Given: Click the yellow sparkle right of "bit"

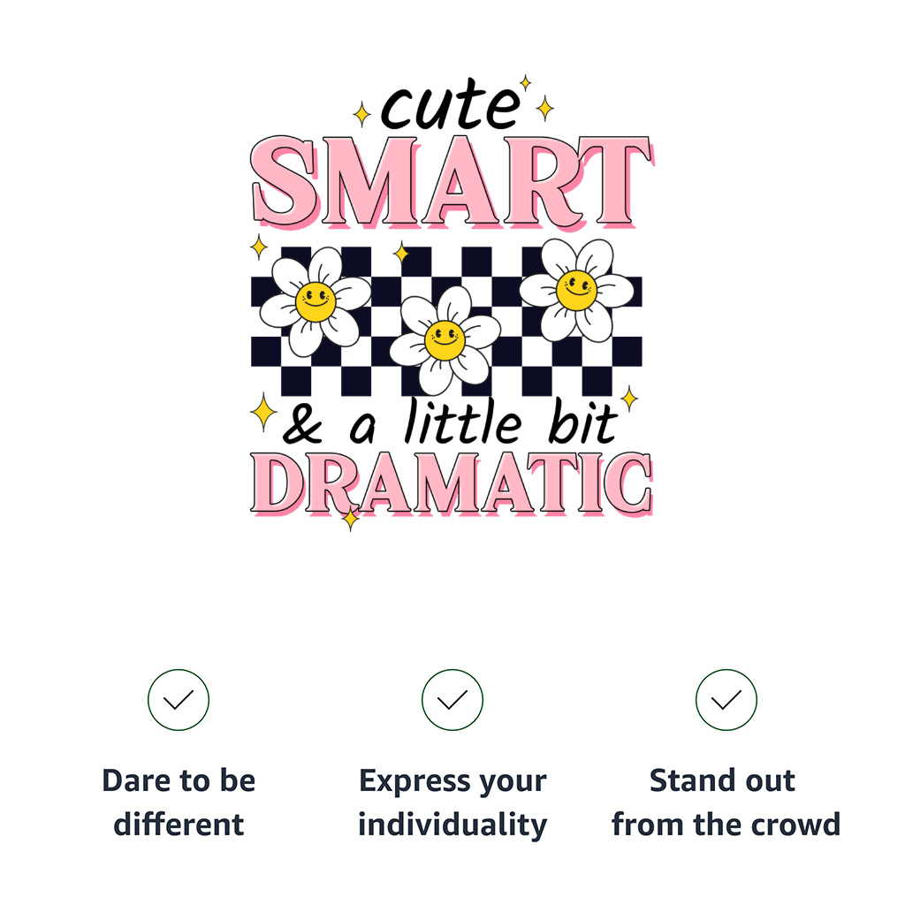Looking at the screenshot, I should 629,399.
